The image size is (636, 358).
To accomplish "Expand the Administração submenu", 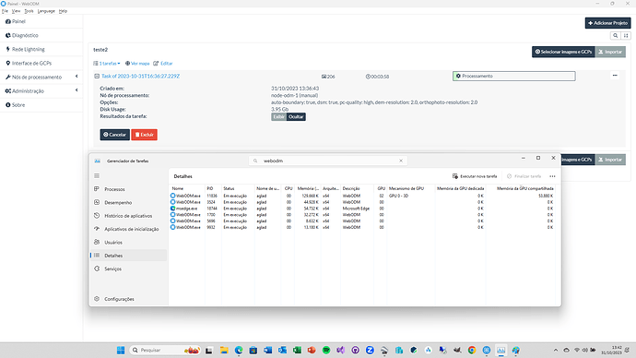I will pyautogui.click(x=41, y=91).
